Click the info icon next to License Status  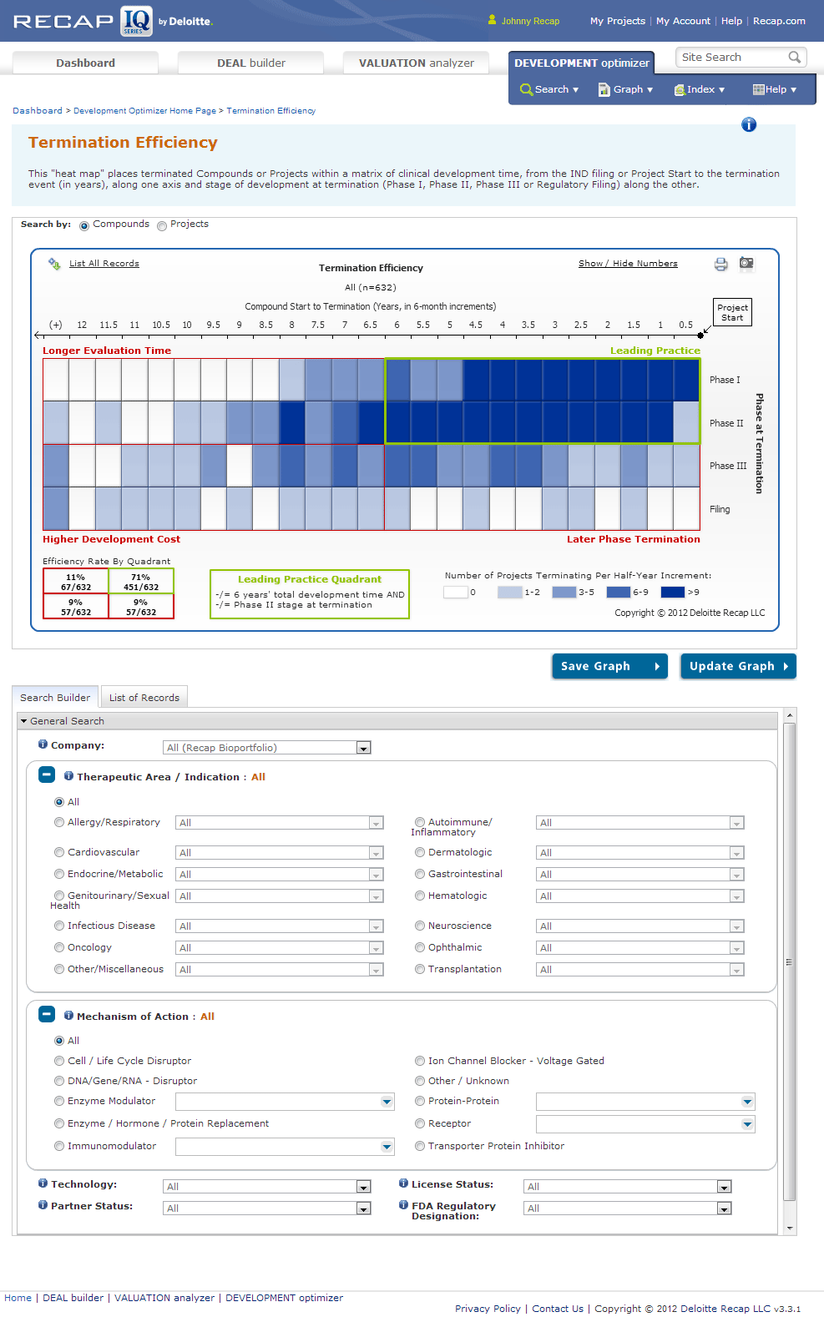click(x=403, y=1183)
